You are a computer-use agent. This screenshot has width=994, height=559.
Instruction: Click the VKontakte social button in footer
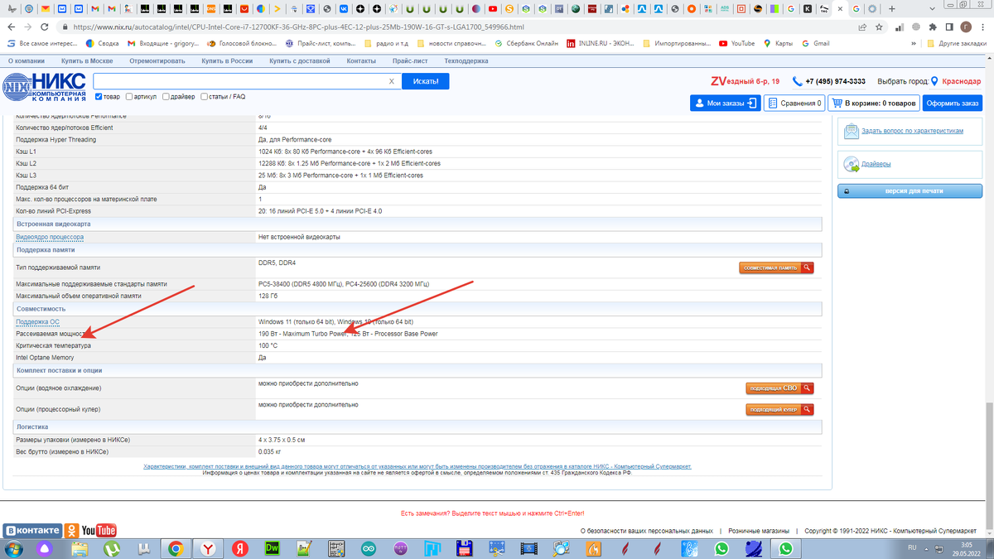32,530
